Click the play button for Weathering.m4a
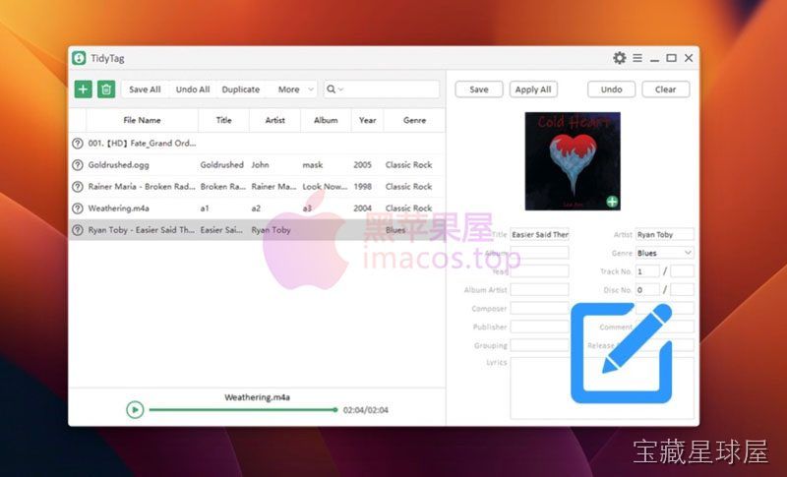The height and width of the screenshot is (477, 787). [135, 410]
